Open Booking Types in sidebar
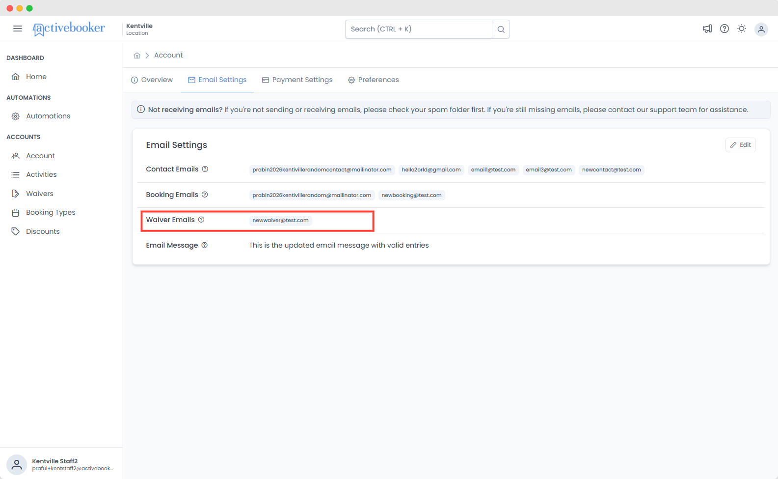The width and height of the screenshot is (778, 479). tap(51, 212)
